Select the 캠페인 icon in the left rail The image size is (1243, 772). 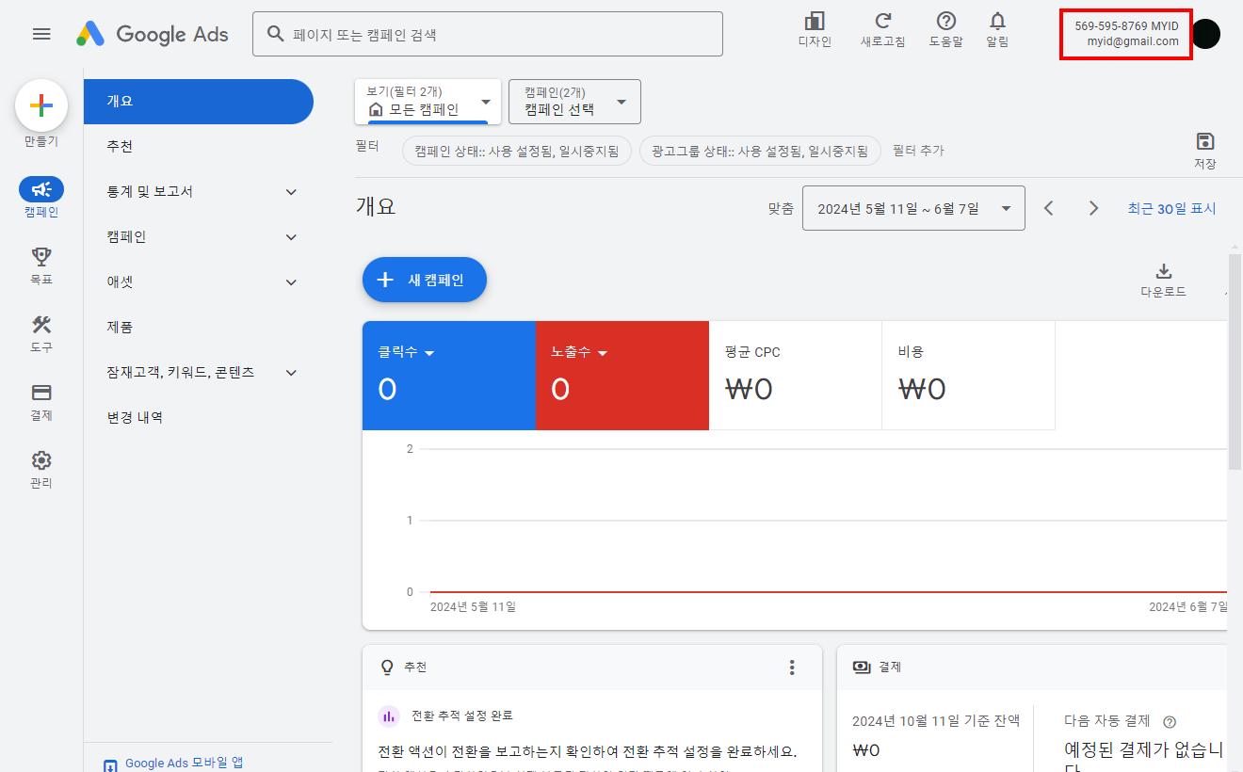[x=41, y=191]
